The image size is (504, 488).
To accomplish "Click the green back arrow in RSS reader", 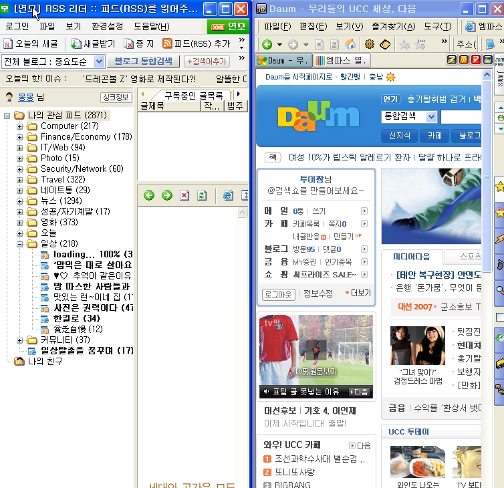I will pos(149,195).
